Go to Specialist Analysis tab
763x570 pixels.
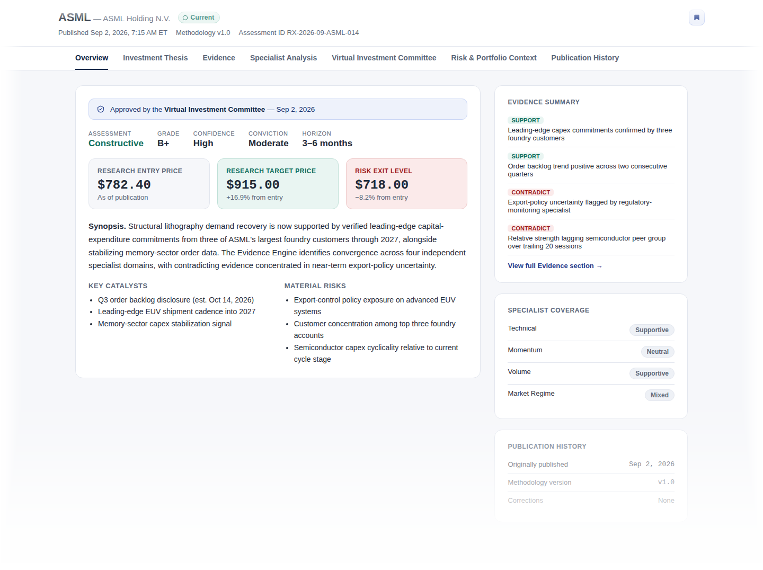(x=283, y=58)
